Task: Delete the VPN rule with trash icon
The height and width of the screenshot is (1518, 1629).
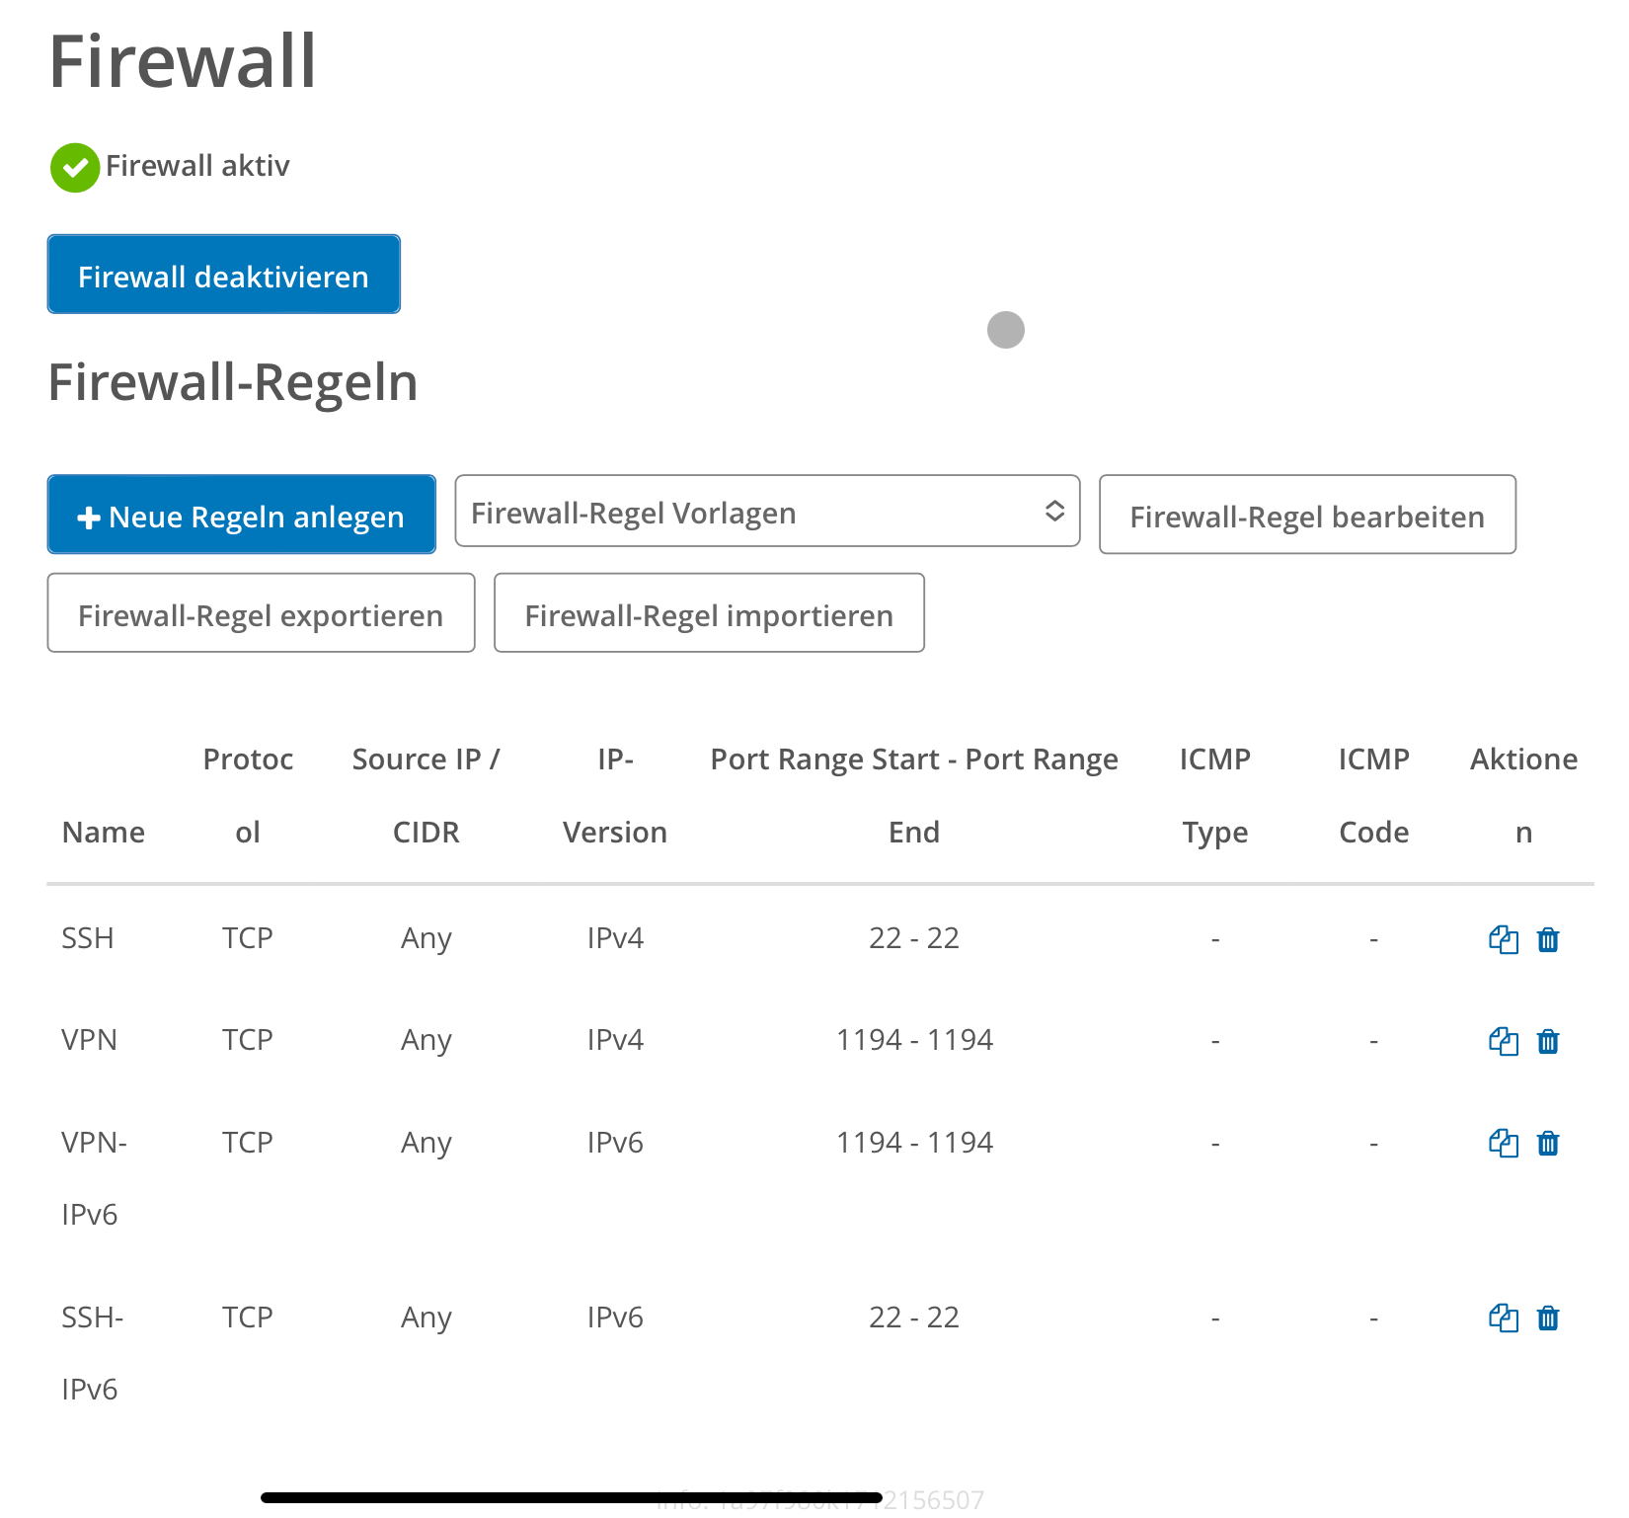Action: point(1548,1041)
